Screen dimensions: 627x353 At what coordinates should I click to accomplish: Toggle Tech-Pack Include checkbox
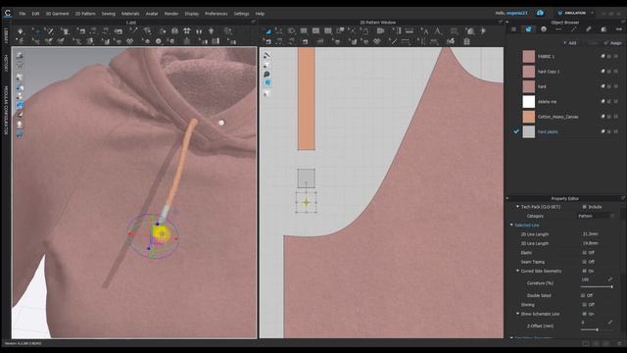pos(584,207)
